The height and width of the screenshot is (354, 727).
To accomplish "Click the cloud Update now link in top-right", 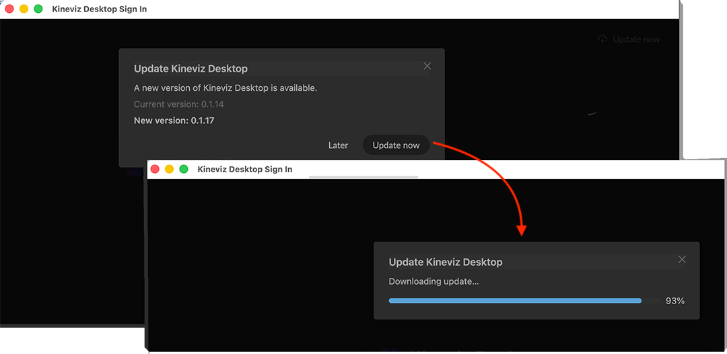I will click(629, 40).
